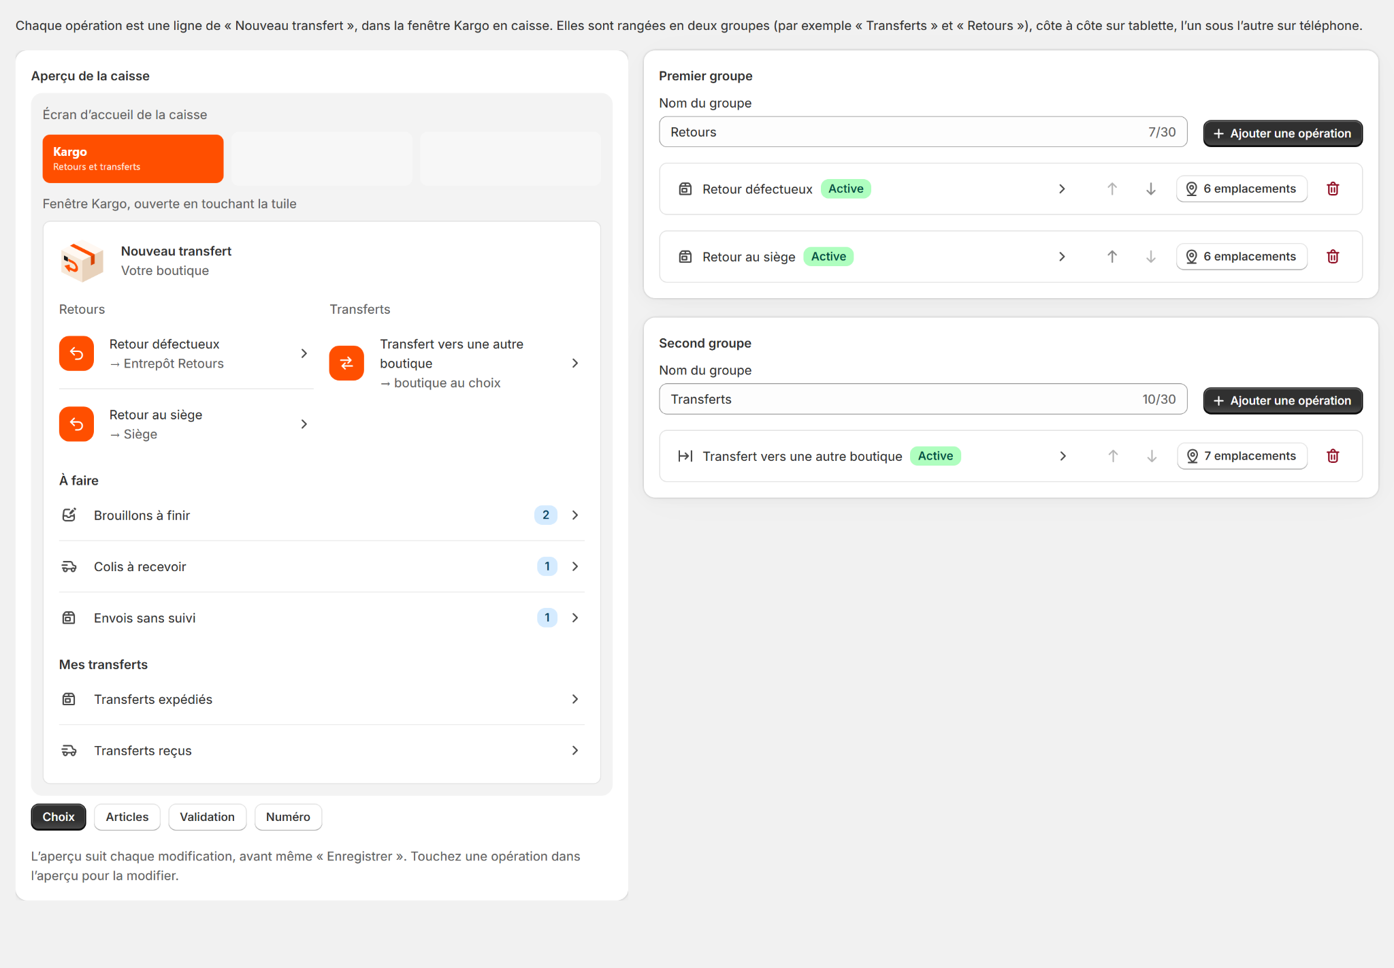Switch to the Validation preview tab
Screen dimensions: 1394x968
pos(207,817)
